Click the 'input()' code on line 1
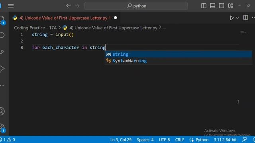Viewport: 255px width, 143px height. point(65,35)
